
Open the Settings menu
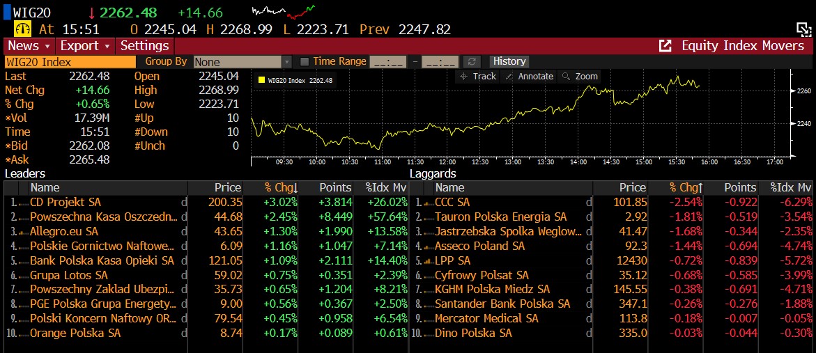(x=145, y=46)
